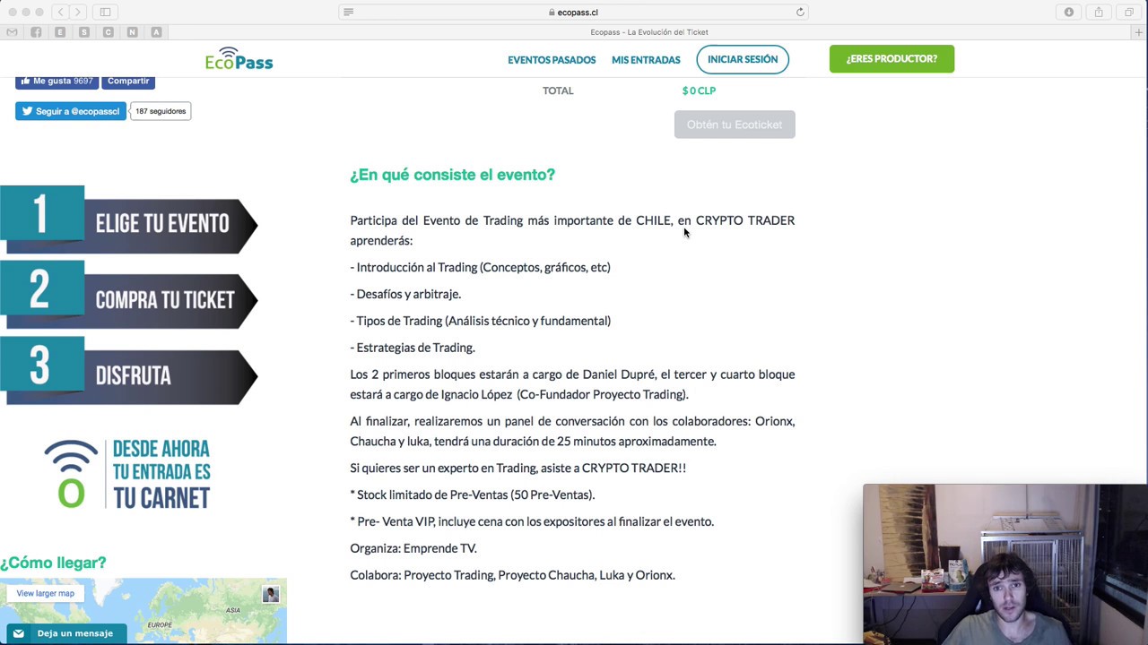Follow @ecopasscl on Twitter

[70, 111]
